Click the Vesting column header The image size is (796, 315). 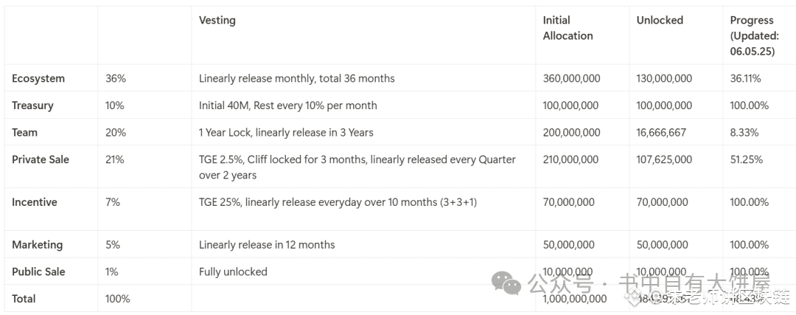(217, 21)
